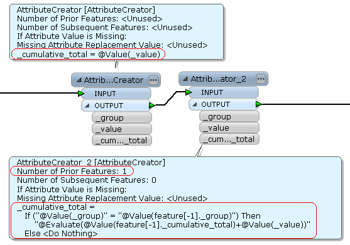Select the Attrib...ator_2 transformer title

[x=218, y=79]
